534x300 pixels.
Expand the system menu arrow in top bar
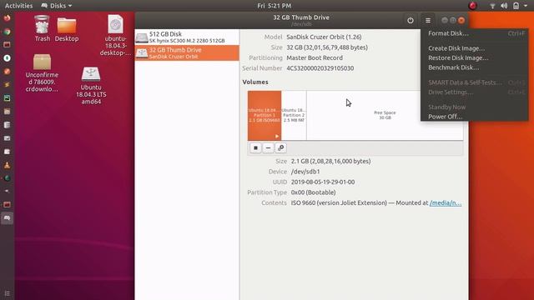(526, 6)
